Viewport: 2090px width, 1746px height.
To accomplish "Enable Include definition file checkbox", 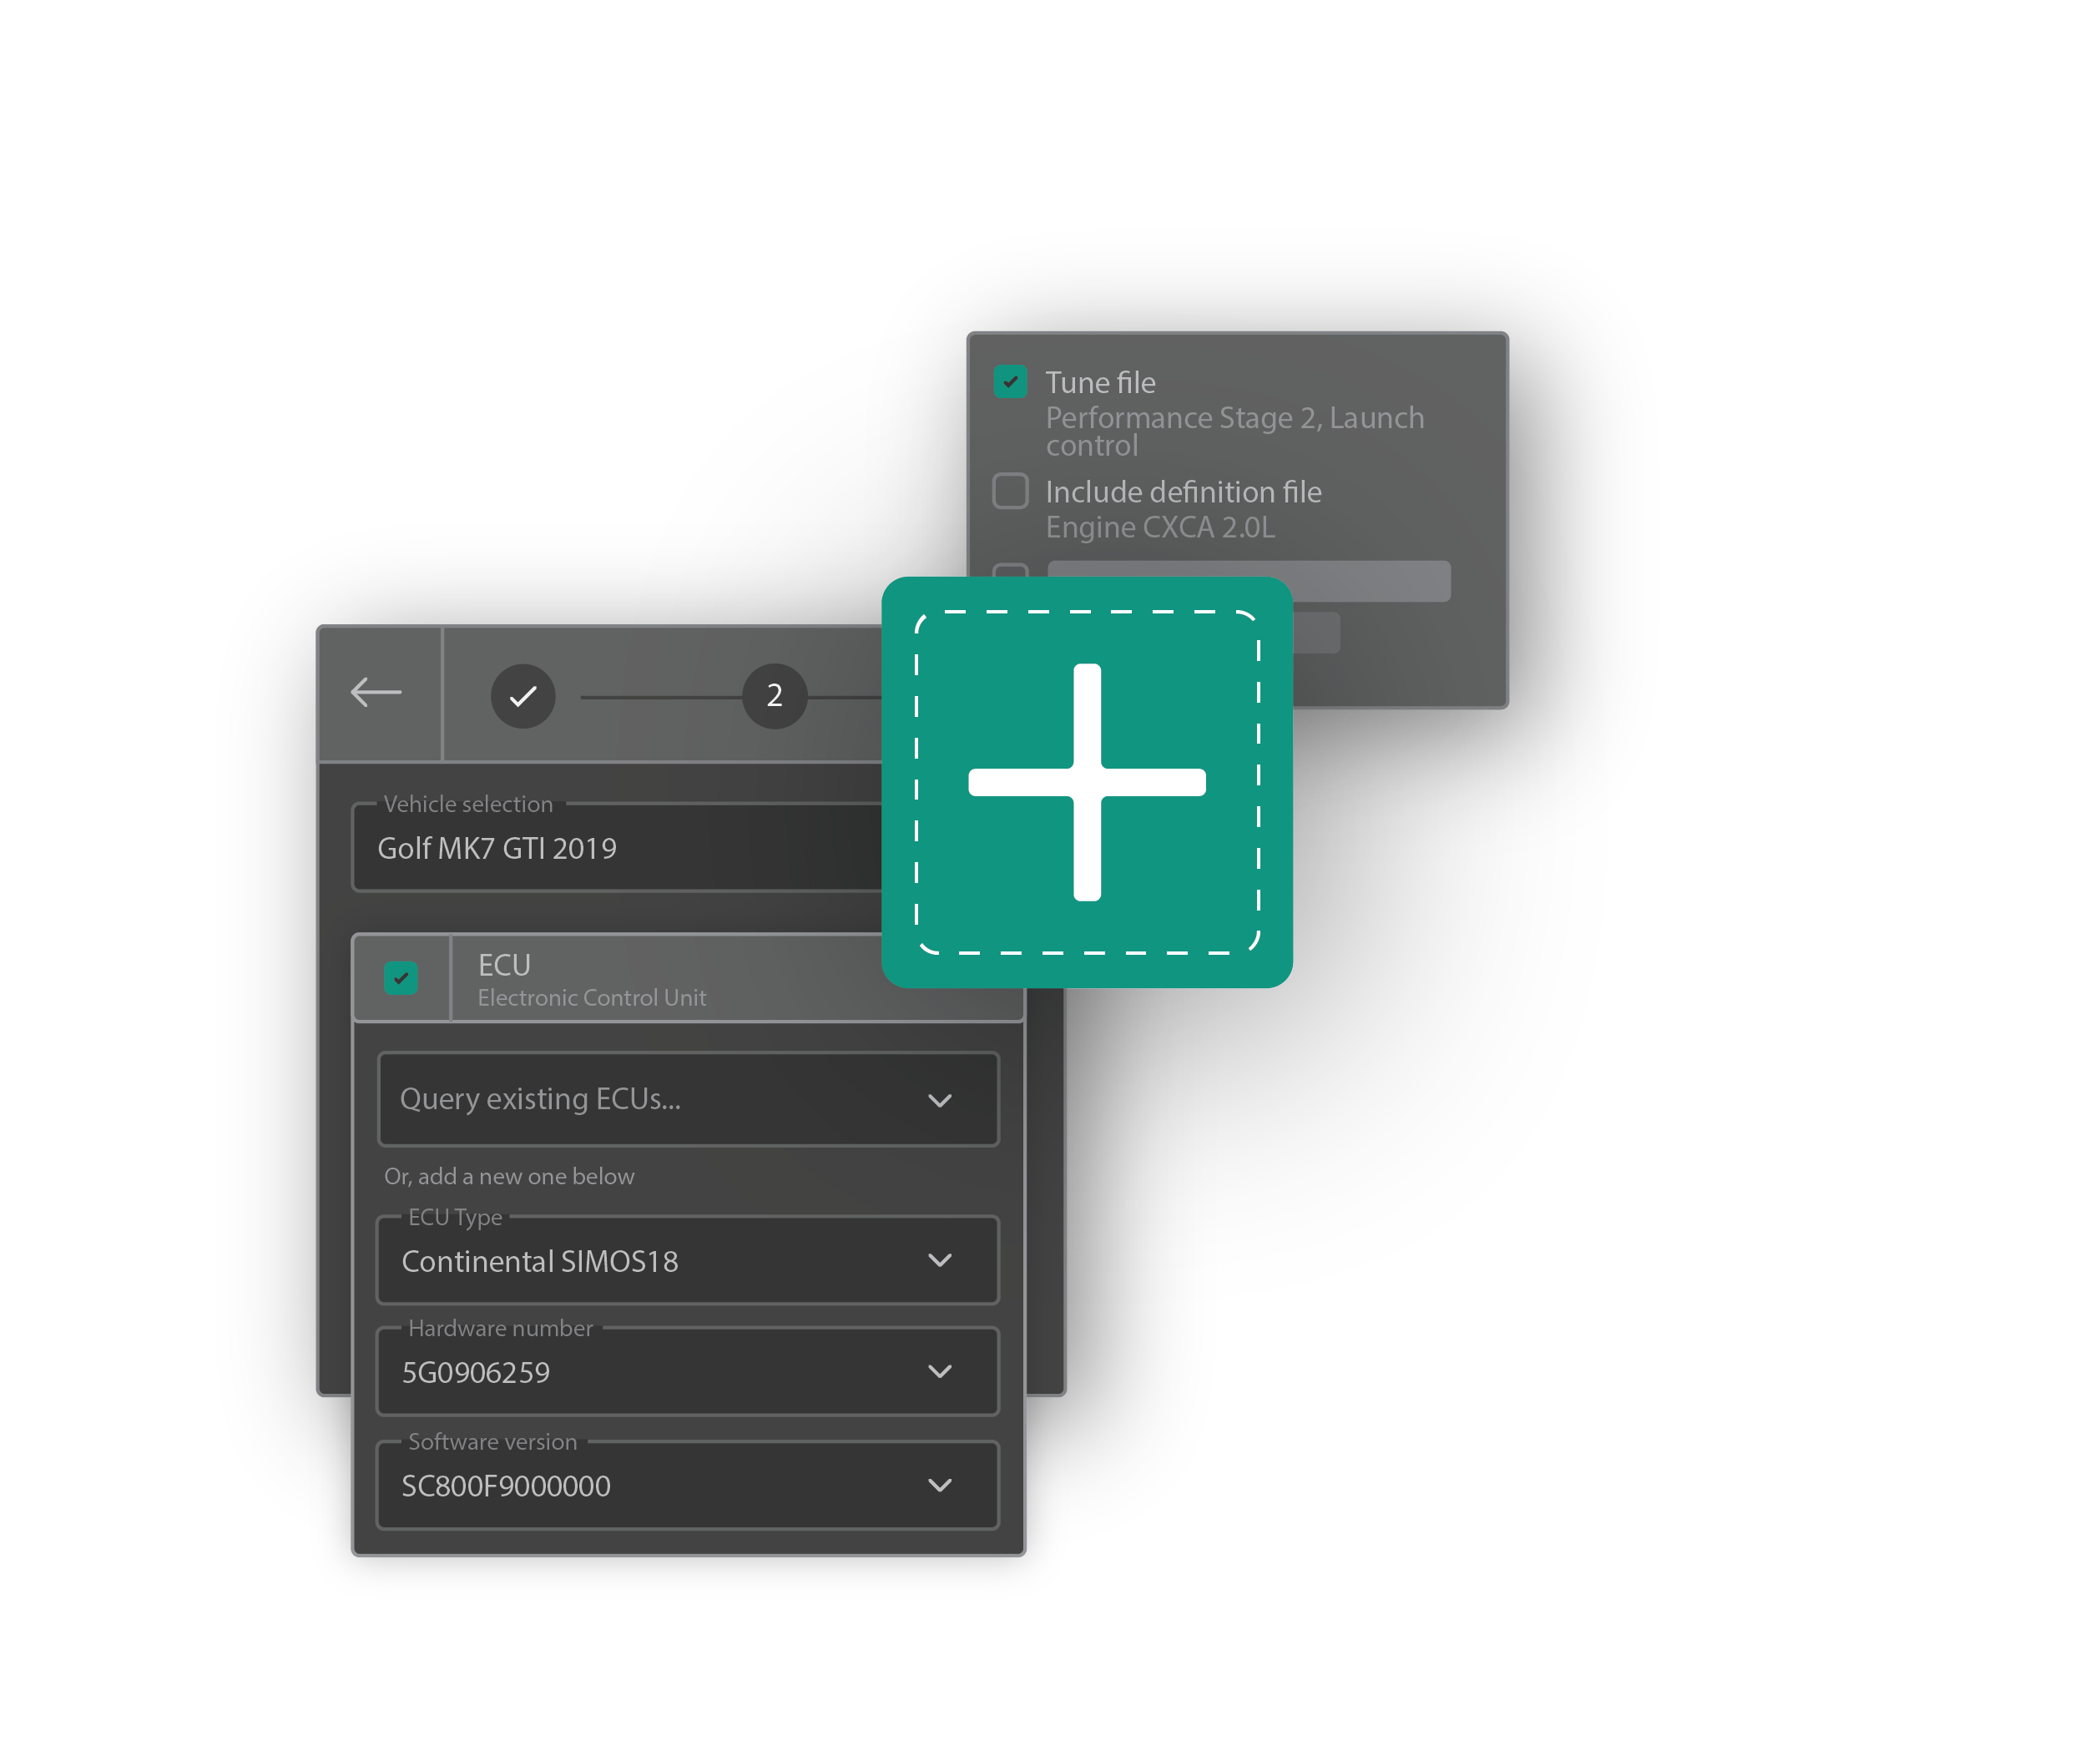I will point(1010,491).
